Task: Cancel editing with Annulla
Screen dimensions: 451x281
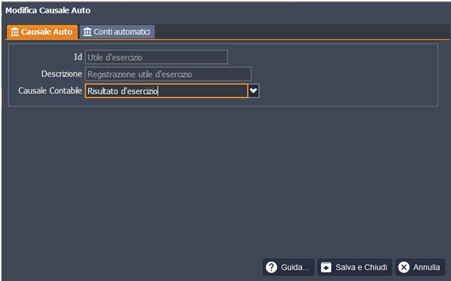Action: click(x=419, y=268)
